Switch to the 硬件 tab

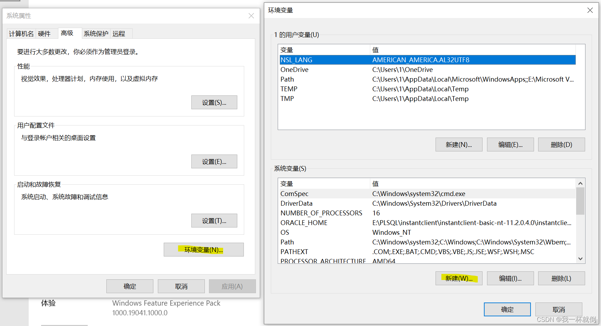tap(44, 33)
